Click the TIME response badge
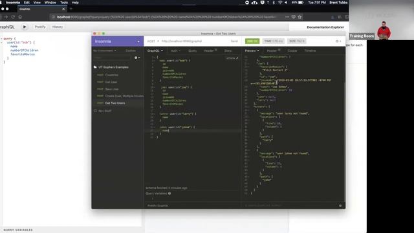Image resolution: width=414 pixels, height=233 pixels. (x=273, y=41)
